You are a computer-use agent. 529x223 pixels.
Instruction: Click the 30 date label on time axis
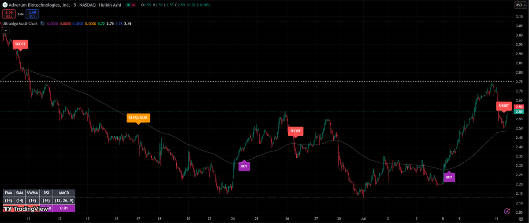[339, 218]
